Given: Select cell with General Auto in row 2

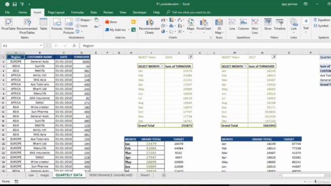Looking at the screenshot, I should [39, 61].
